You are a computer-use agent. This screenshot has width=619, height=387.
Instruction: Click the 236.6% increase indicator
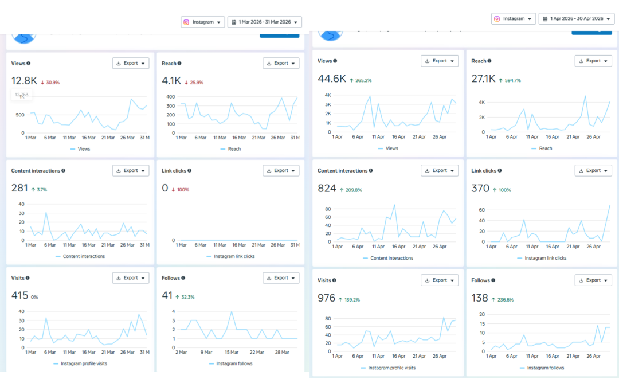pos(503,300)
